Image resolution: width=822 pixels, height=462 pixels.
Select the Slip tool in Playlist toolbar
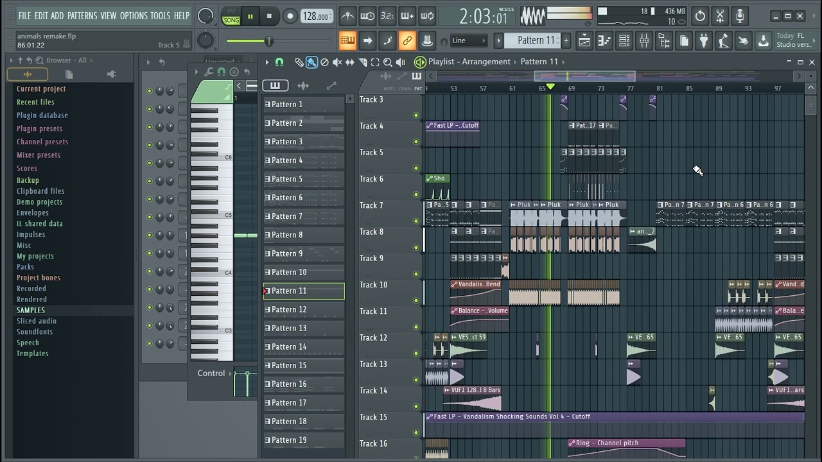pos(350,62)
